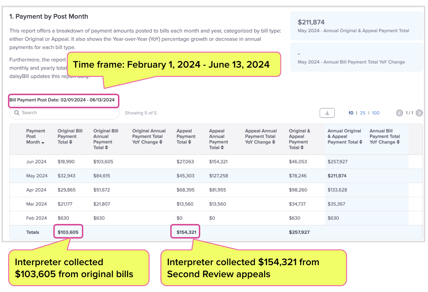428x292 pixels.
Task: Sort by Original Bill Payment Total
Action: click(71, 142)
